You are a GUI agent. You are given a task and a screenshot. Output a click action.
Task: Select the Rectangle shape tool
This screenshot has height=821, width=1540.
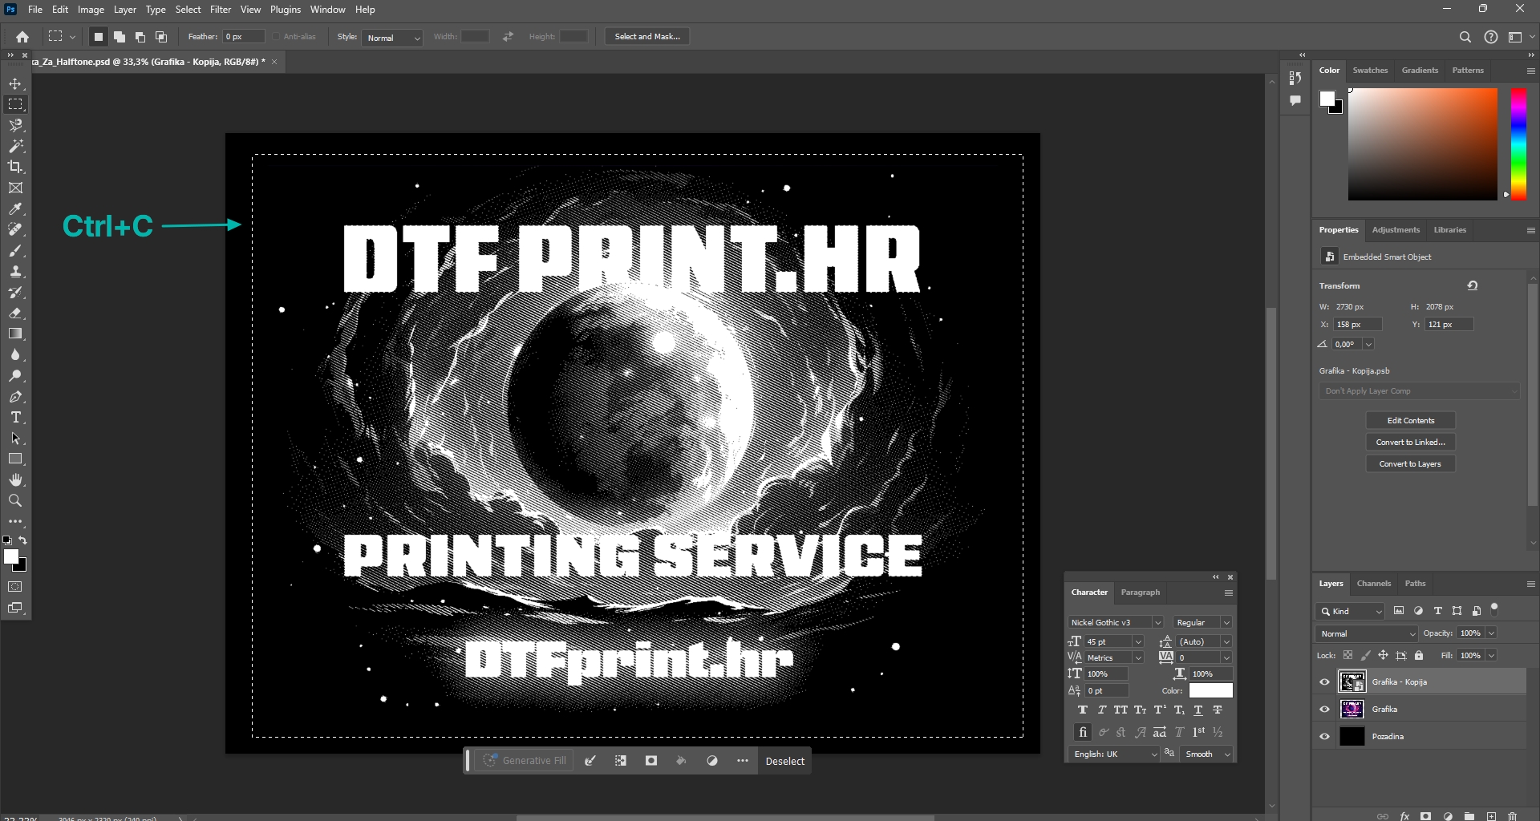(x=15, y=459)
